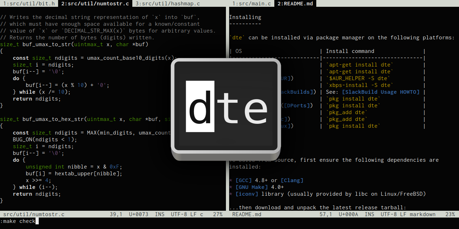Switch to the 1:src/util/bit.h tab

pos(29,4)
